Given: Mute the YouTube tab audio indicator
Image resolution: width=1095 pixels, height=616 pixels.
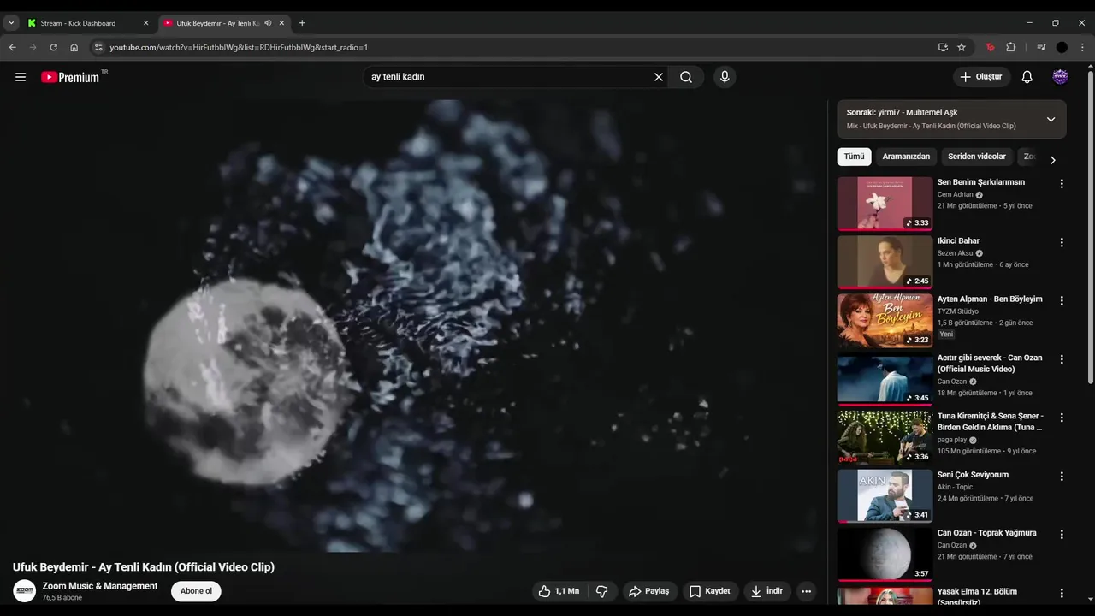Looking at the screenshot, I should [268, 23].
